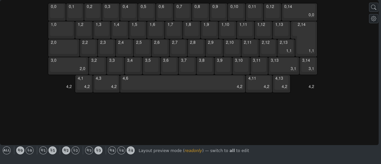Select layout option 1/2
This screenshot has width=381, height=164.
pyautogui.click(x=75, y=150)
